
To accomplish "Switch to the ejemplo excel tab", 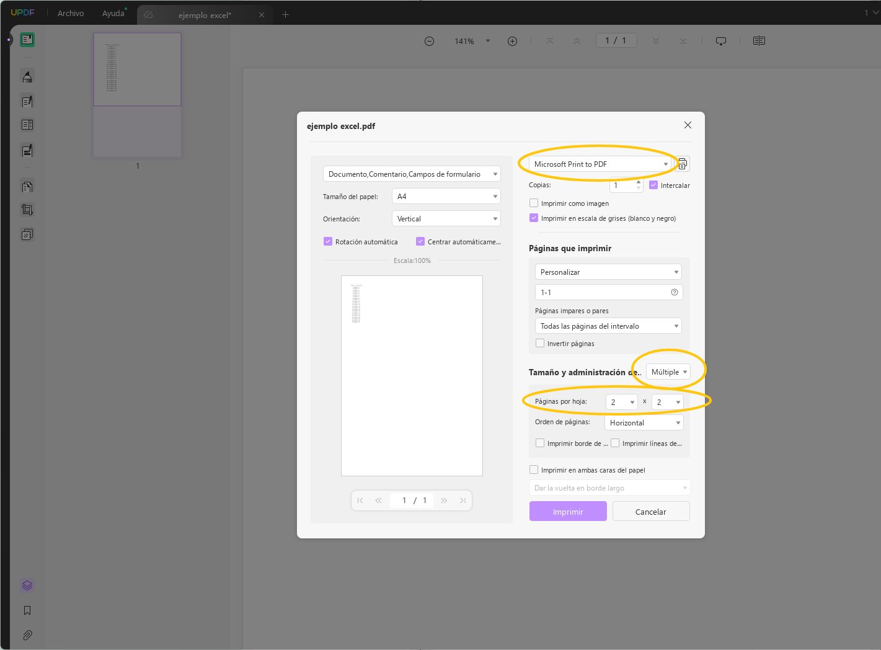I will coord(205,13).
